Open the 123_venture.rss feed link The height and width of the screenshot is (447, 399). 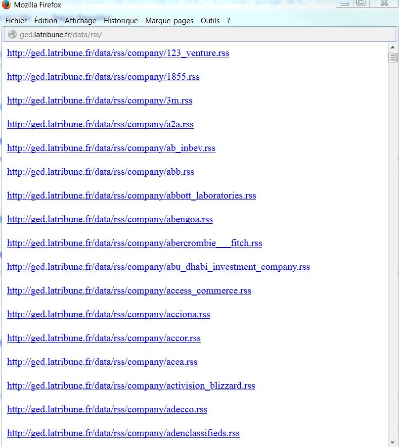tap(118, 53)
